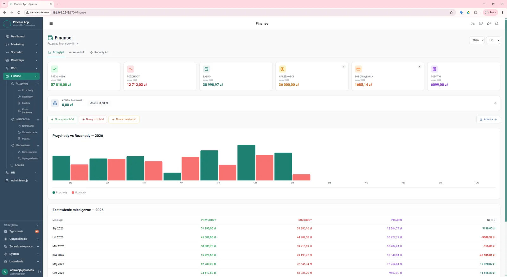Open Dashboard from the sidebar
Screen dimensions: 507x277
(21, 36)
